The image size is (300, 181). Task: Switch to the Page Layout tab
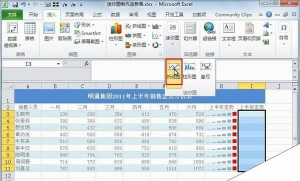coord(74,14)
